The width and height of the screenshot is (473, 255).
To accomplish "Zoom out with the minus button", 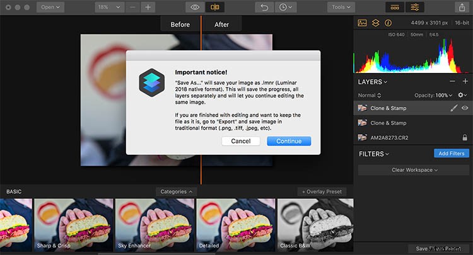I will click(x=132, y=7).
